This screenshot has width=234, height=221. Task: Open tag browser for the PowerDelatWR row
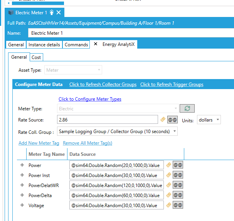[168, 185]
